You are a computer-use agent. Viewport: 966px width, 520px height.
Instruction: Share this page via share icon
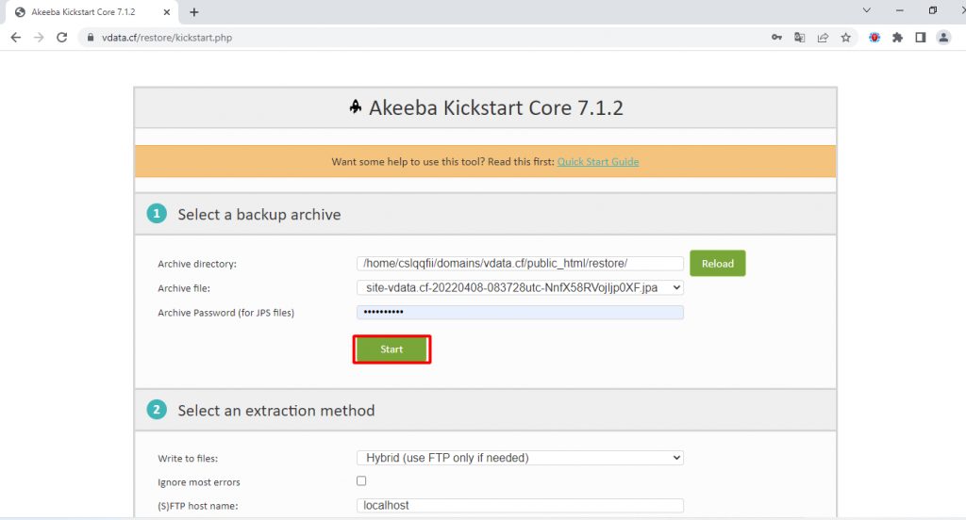pyautogui.click(x=823, y=38)
